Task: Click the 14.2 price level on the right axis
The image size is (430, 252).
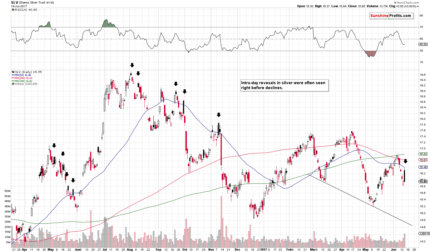Action: pos(422,242)
